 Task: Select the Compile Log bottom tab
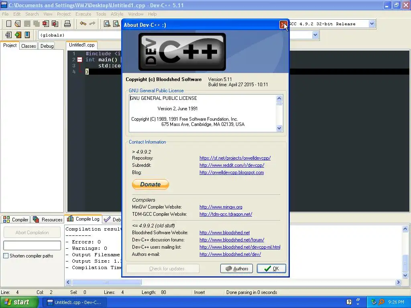point(83,219)
